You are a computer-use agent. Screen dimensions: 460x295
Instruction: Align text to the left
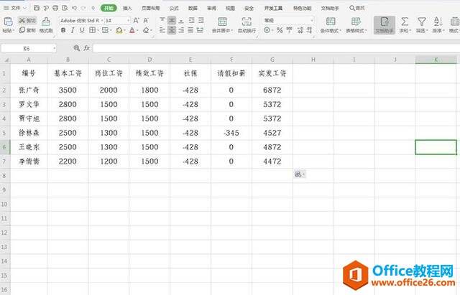pyautogui.click(x=162, y=30)
